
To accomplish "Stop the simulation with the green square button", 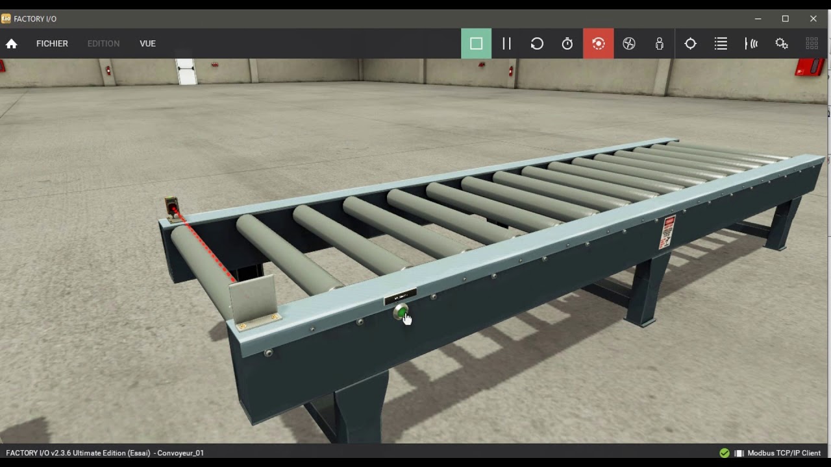I will [x=476, y=43].
